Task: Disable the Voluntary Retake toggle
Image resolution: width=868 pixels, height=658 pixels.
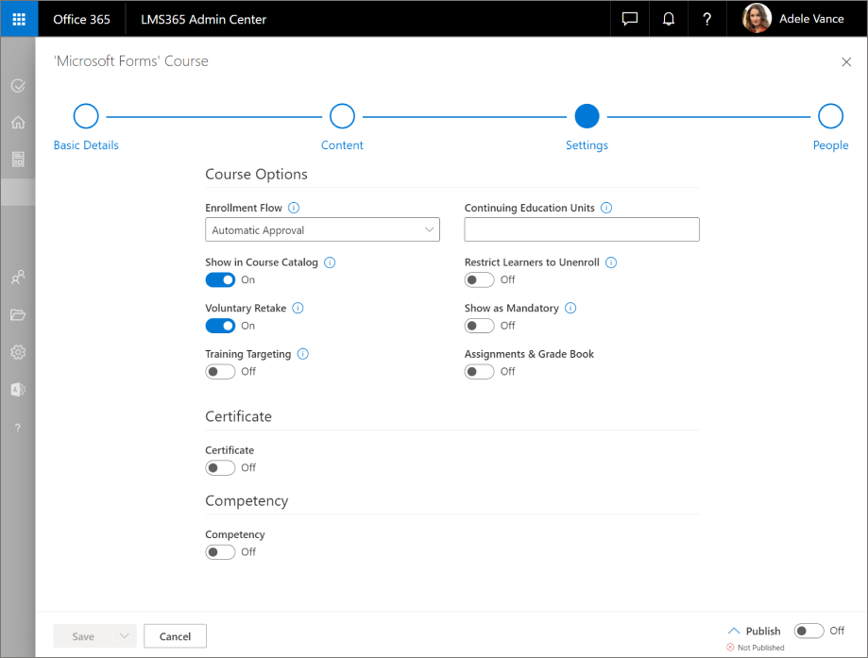Action: [x=220, y=326]
